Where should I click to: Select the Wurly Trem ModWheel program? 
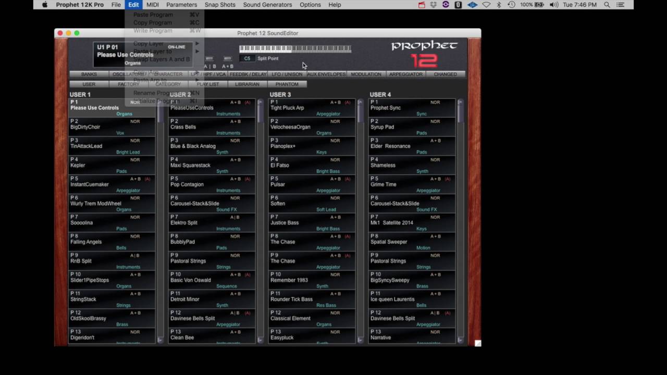pyautogui.click(x=112, y=204)
